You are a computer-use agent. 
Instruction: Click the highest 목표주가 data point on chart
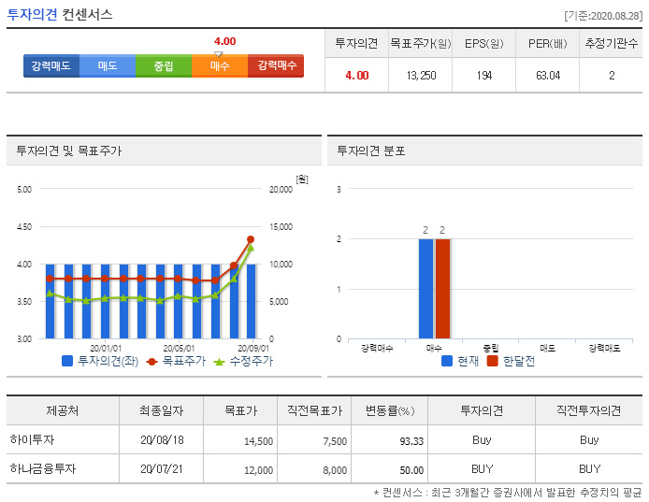coord(251,239)
